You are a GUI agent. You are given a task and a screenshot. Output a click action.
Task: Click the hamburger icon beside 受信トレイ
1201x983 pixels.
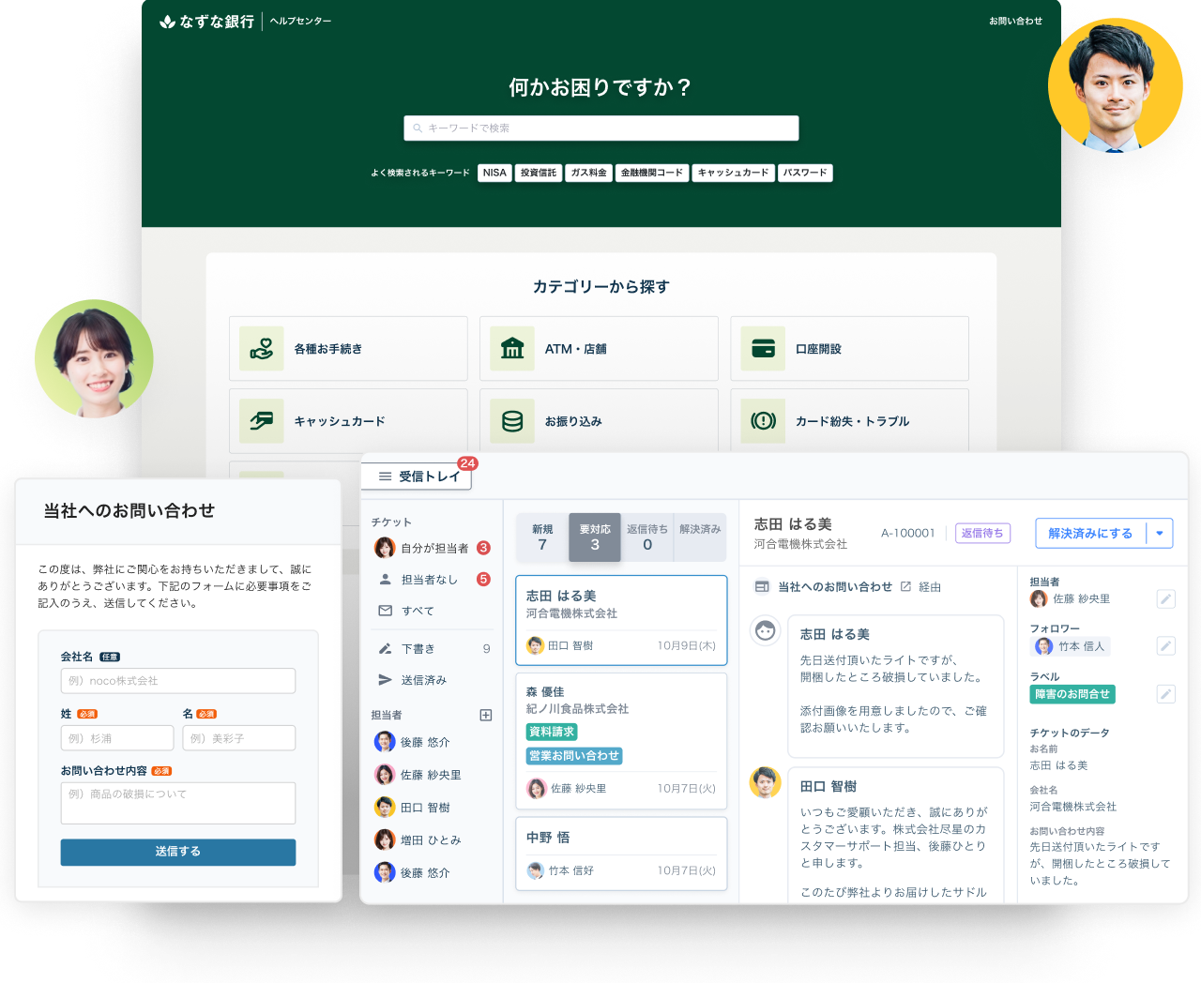click(x=385, y=476)
